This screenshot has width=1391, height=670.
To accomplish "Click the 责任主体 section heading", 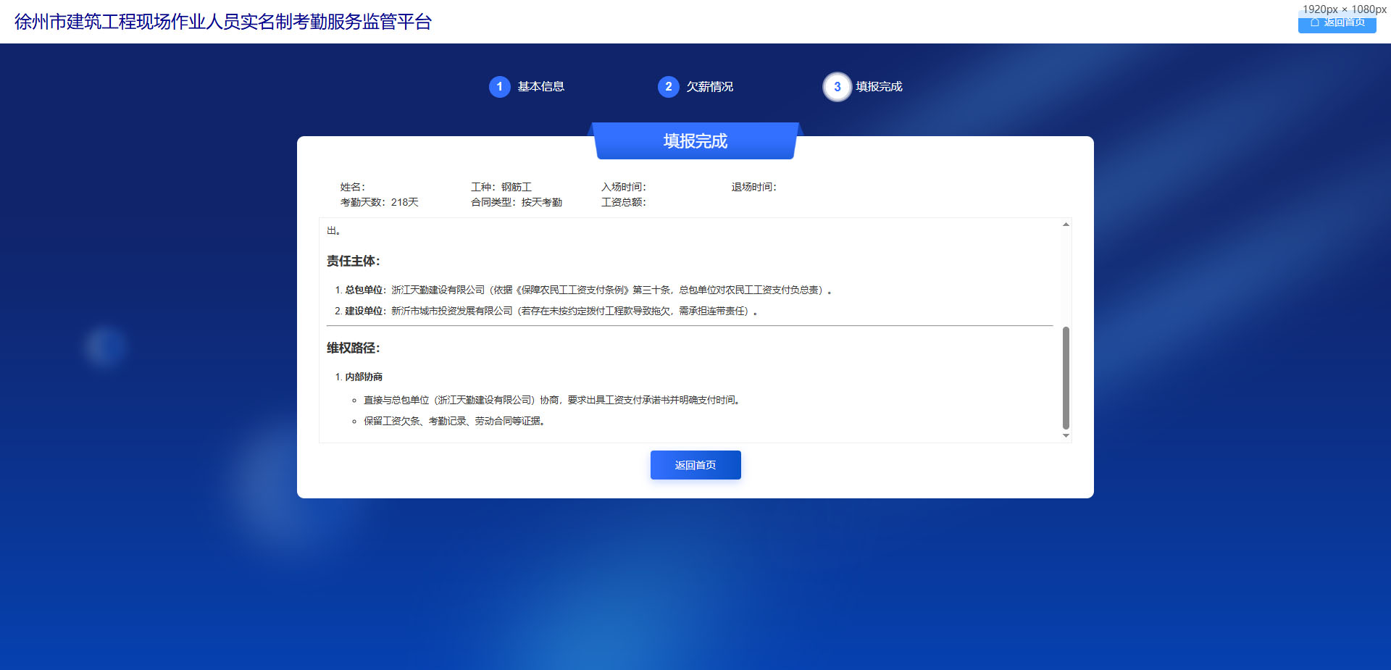I will [353, 261].
